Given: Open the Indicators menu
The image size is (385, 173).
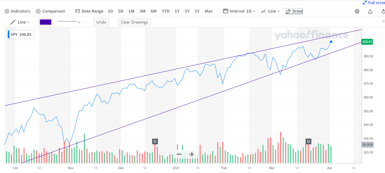Looking at the screenshot, I should click(x=17, y=11).
